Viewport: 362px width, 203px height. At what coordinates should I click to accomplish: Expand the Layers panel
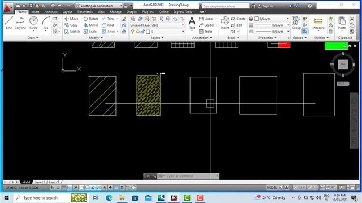(157, 38)
